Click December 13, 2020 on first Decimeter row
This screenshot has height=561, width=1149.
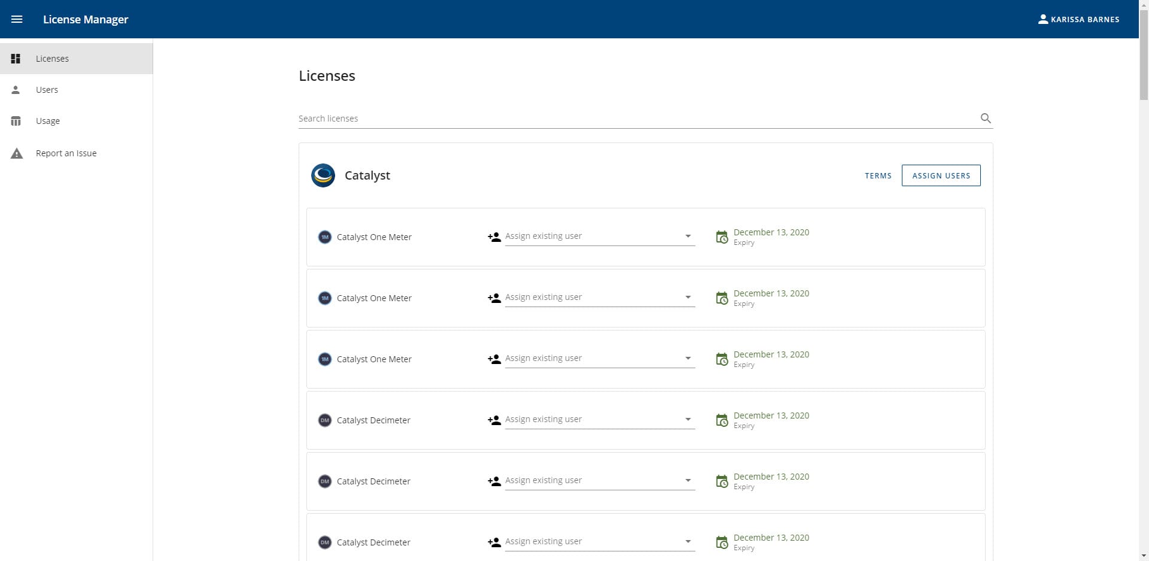(x=771, y=416)
